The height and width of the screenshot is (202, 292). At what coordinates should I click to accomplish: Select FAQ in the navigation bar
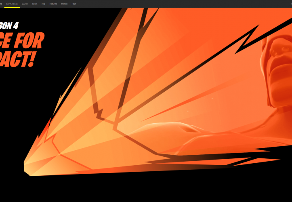click(x=43, y=4)
